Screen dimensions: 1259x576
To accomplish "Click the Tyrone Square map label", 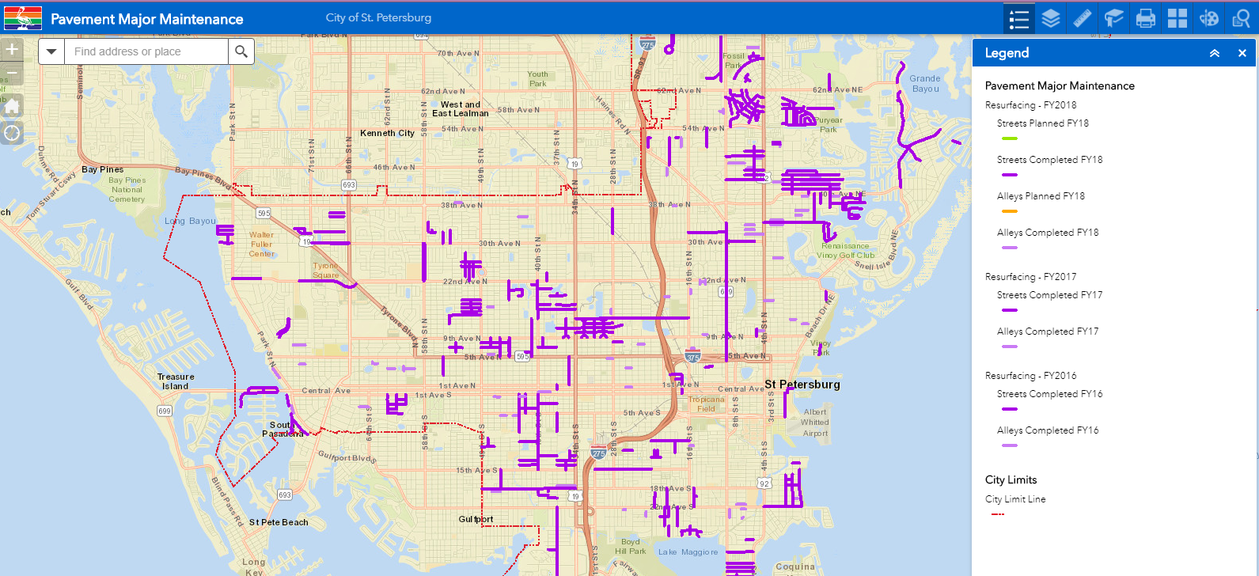I will coord(325,271).
